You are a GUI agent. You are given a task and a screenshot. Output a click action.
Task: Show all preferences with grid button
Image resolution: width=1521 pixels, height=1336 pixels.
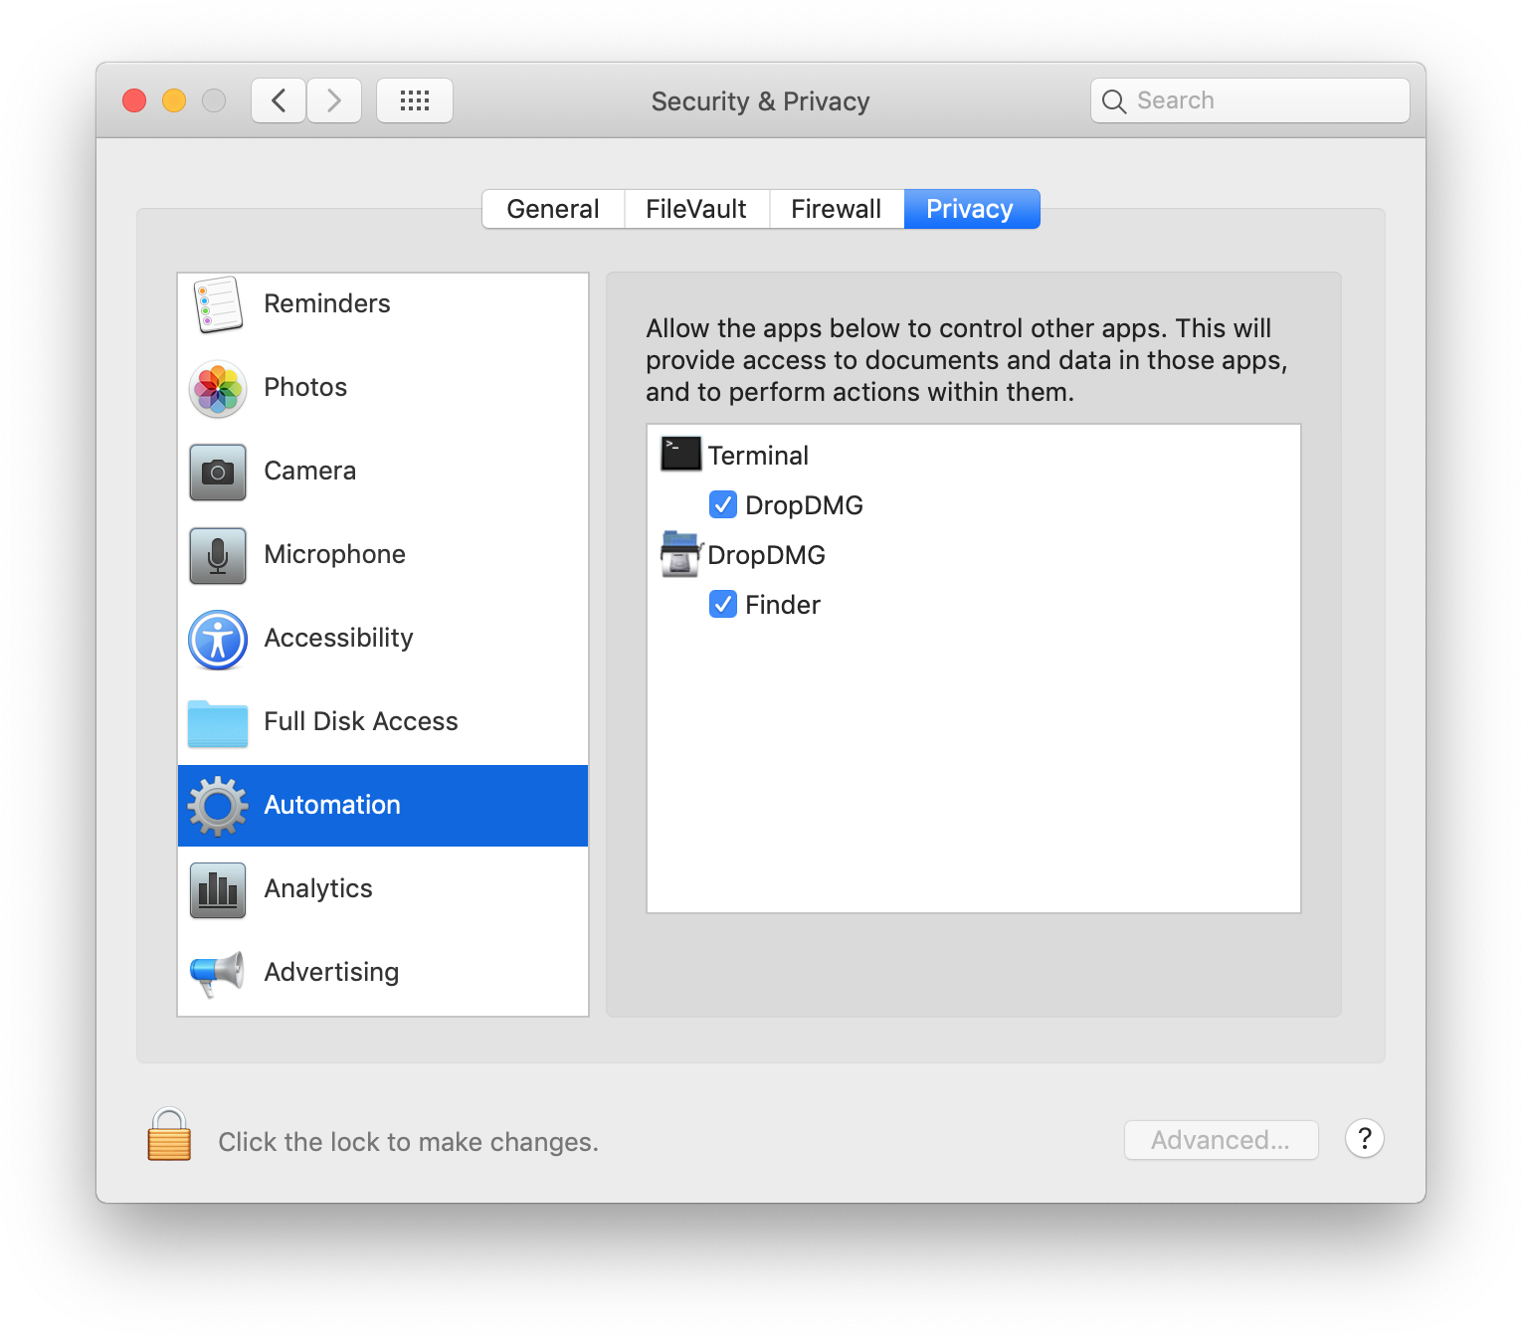tap(415, 100)
